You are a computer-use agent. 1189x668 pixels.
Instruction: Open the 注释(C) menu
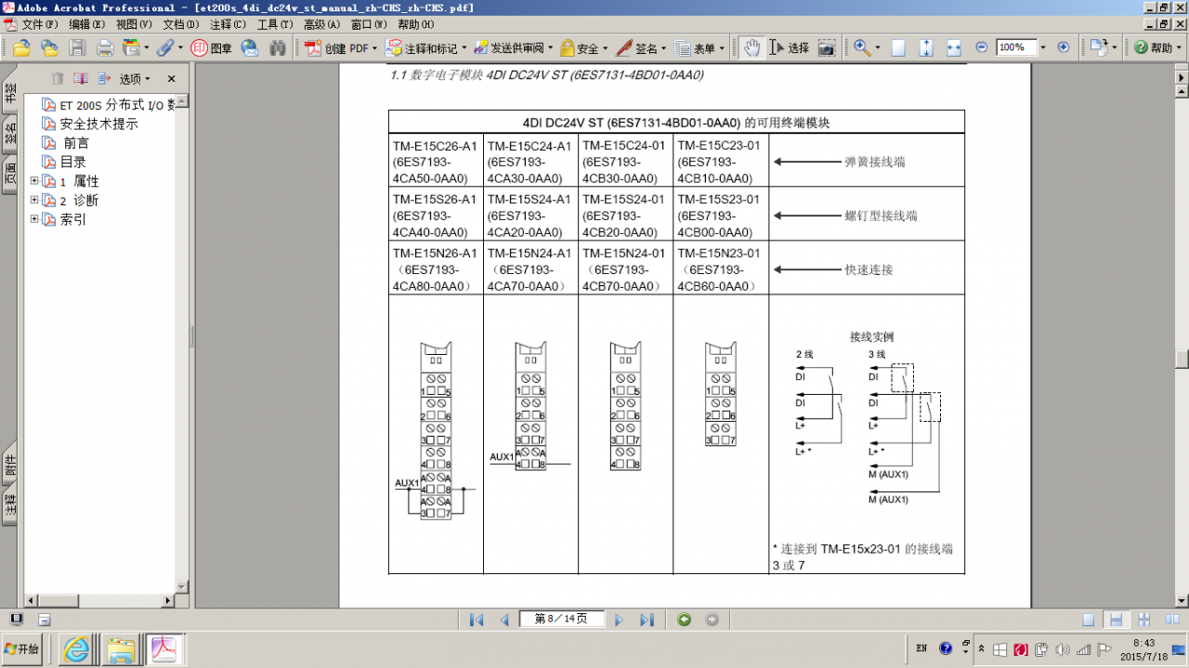[229, 24]
